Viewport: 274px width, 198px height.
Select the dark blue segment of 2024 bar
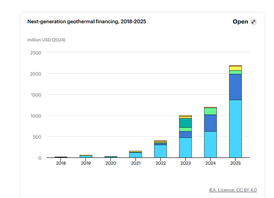pyautogui.click(x=210, y=123)
